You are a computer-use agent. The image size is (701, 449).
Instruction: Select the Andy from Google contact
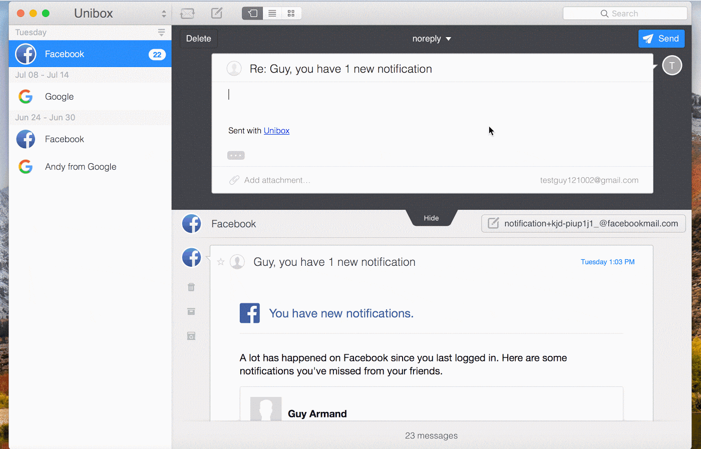point(90,167)
